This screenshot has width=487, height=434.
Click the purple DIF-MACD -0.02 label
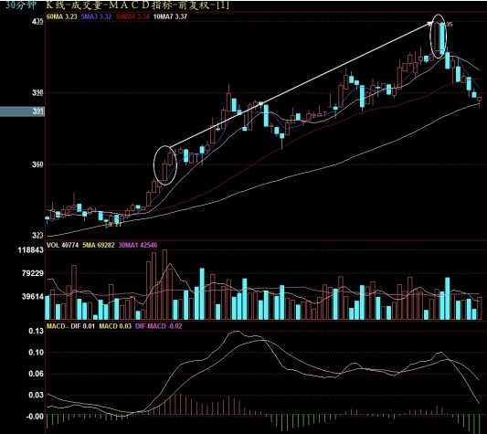click(x=159, y=326)
